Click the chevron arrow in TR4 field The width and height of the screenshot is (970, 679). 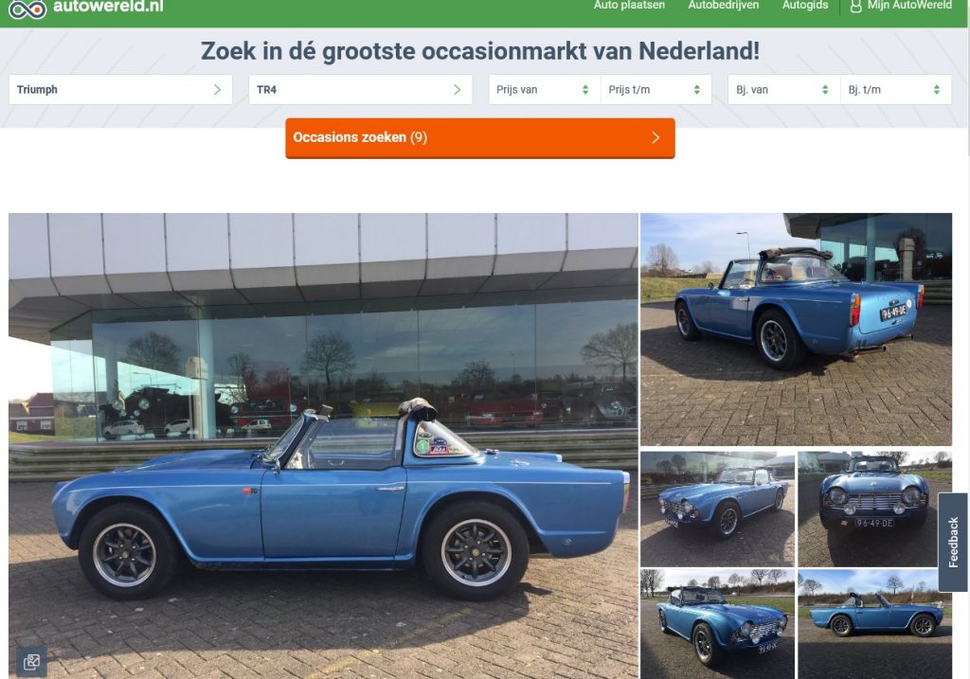457,90
